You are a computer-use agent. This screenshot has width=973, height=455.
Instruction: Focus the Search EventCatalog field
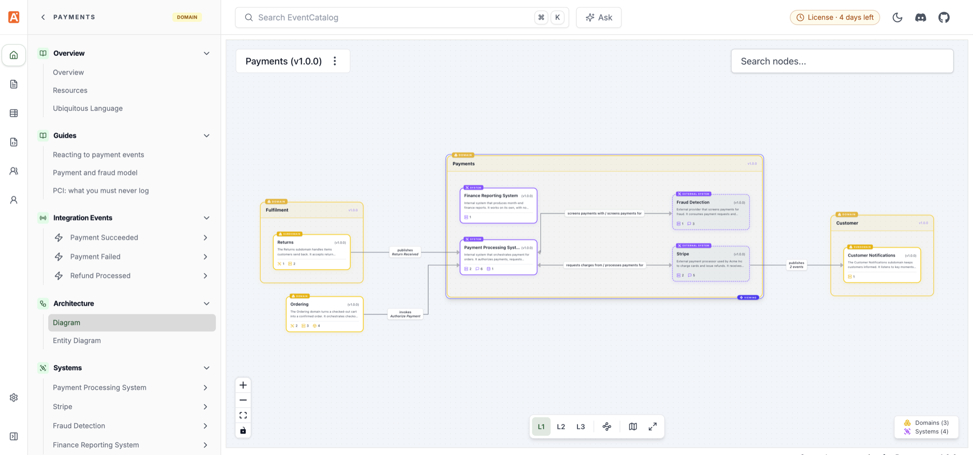[402, 17]
